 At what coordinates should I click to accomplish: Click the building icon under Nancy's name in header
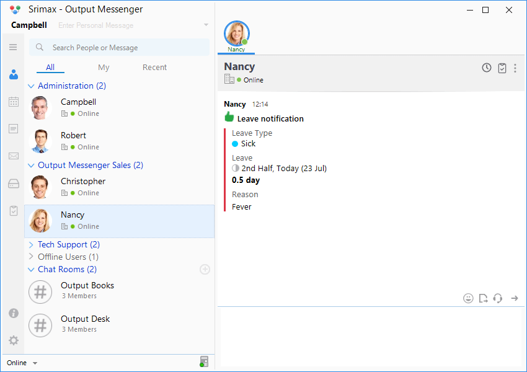click(x=229, y=79)
